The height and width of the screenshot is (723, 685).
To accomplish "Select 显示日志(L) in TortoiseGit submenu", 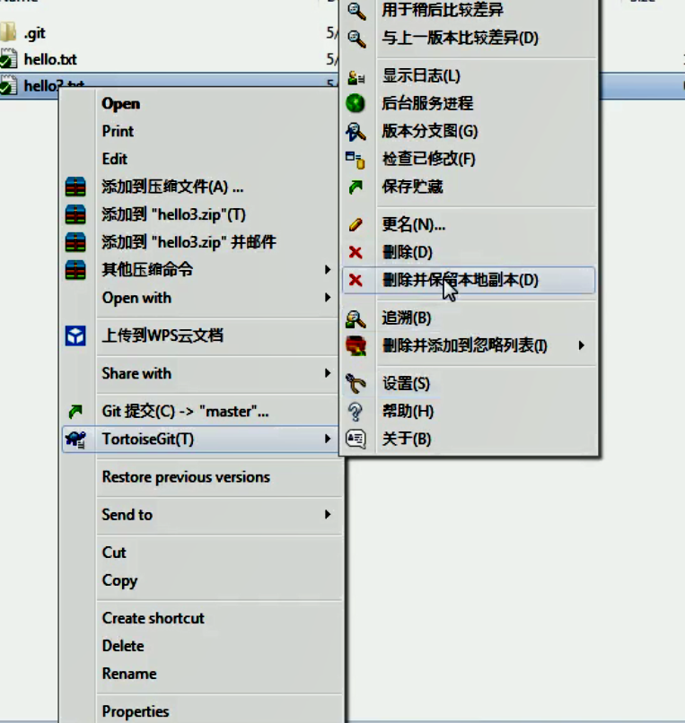I will (421, 76).
